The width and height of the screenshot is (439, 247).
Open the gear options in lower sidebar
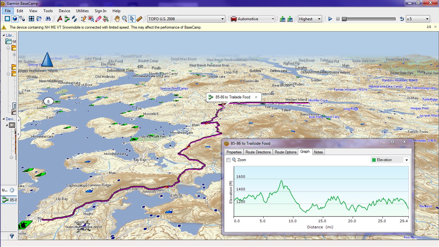[12, 190]
